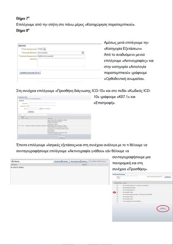Click the ICD-10 code column filter box
The width and height of the screenshot is (173, 245).
23,115
